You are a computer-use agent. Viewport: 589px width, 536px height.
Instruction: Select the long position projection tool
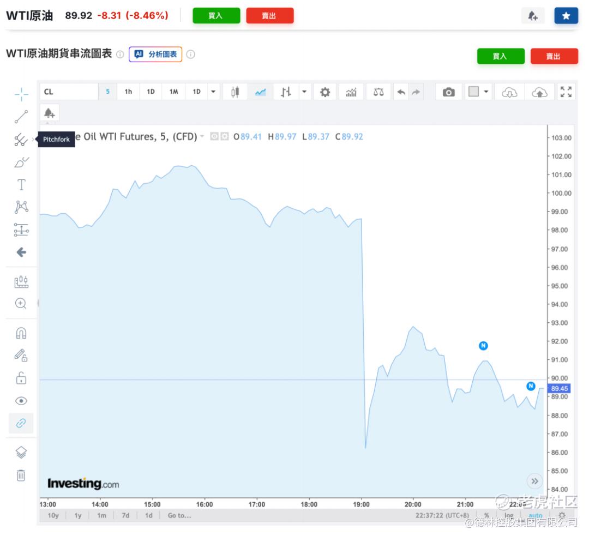point(21,230)
